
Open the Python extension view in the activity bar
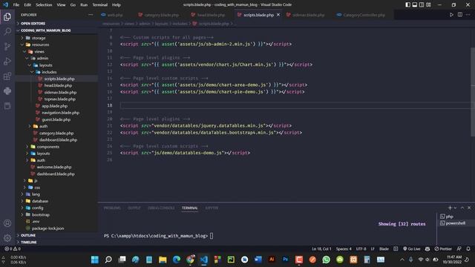[7, 90]
